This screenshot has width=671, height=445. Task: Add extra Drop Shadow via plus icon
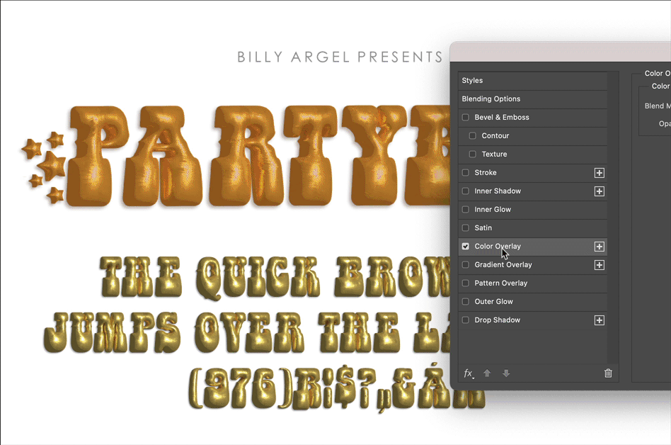click(x=599, y=320)
